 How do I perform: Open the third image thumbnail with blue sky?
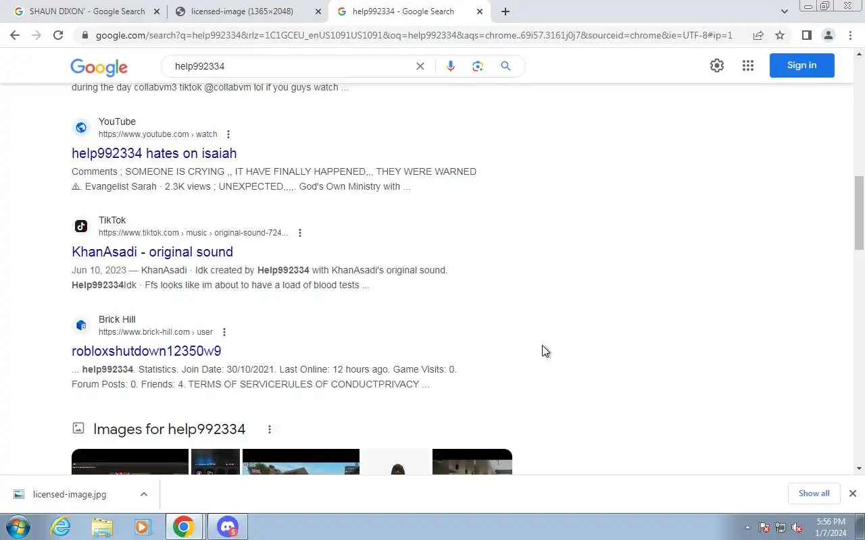301,462
